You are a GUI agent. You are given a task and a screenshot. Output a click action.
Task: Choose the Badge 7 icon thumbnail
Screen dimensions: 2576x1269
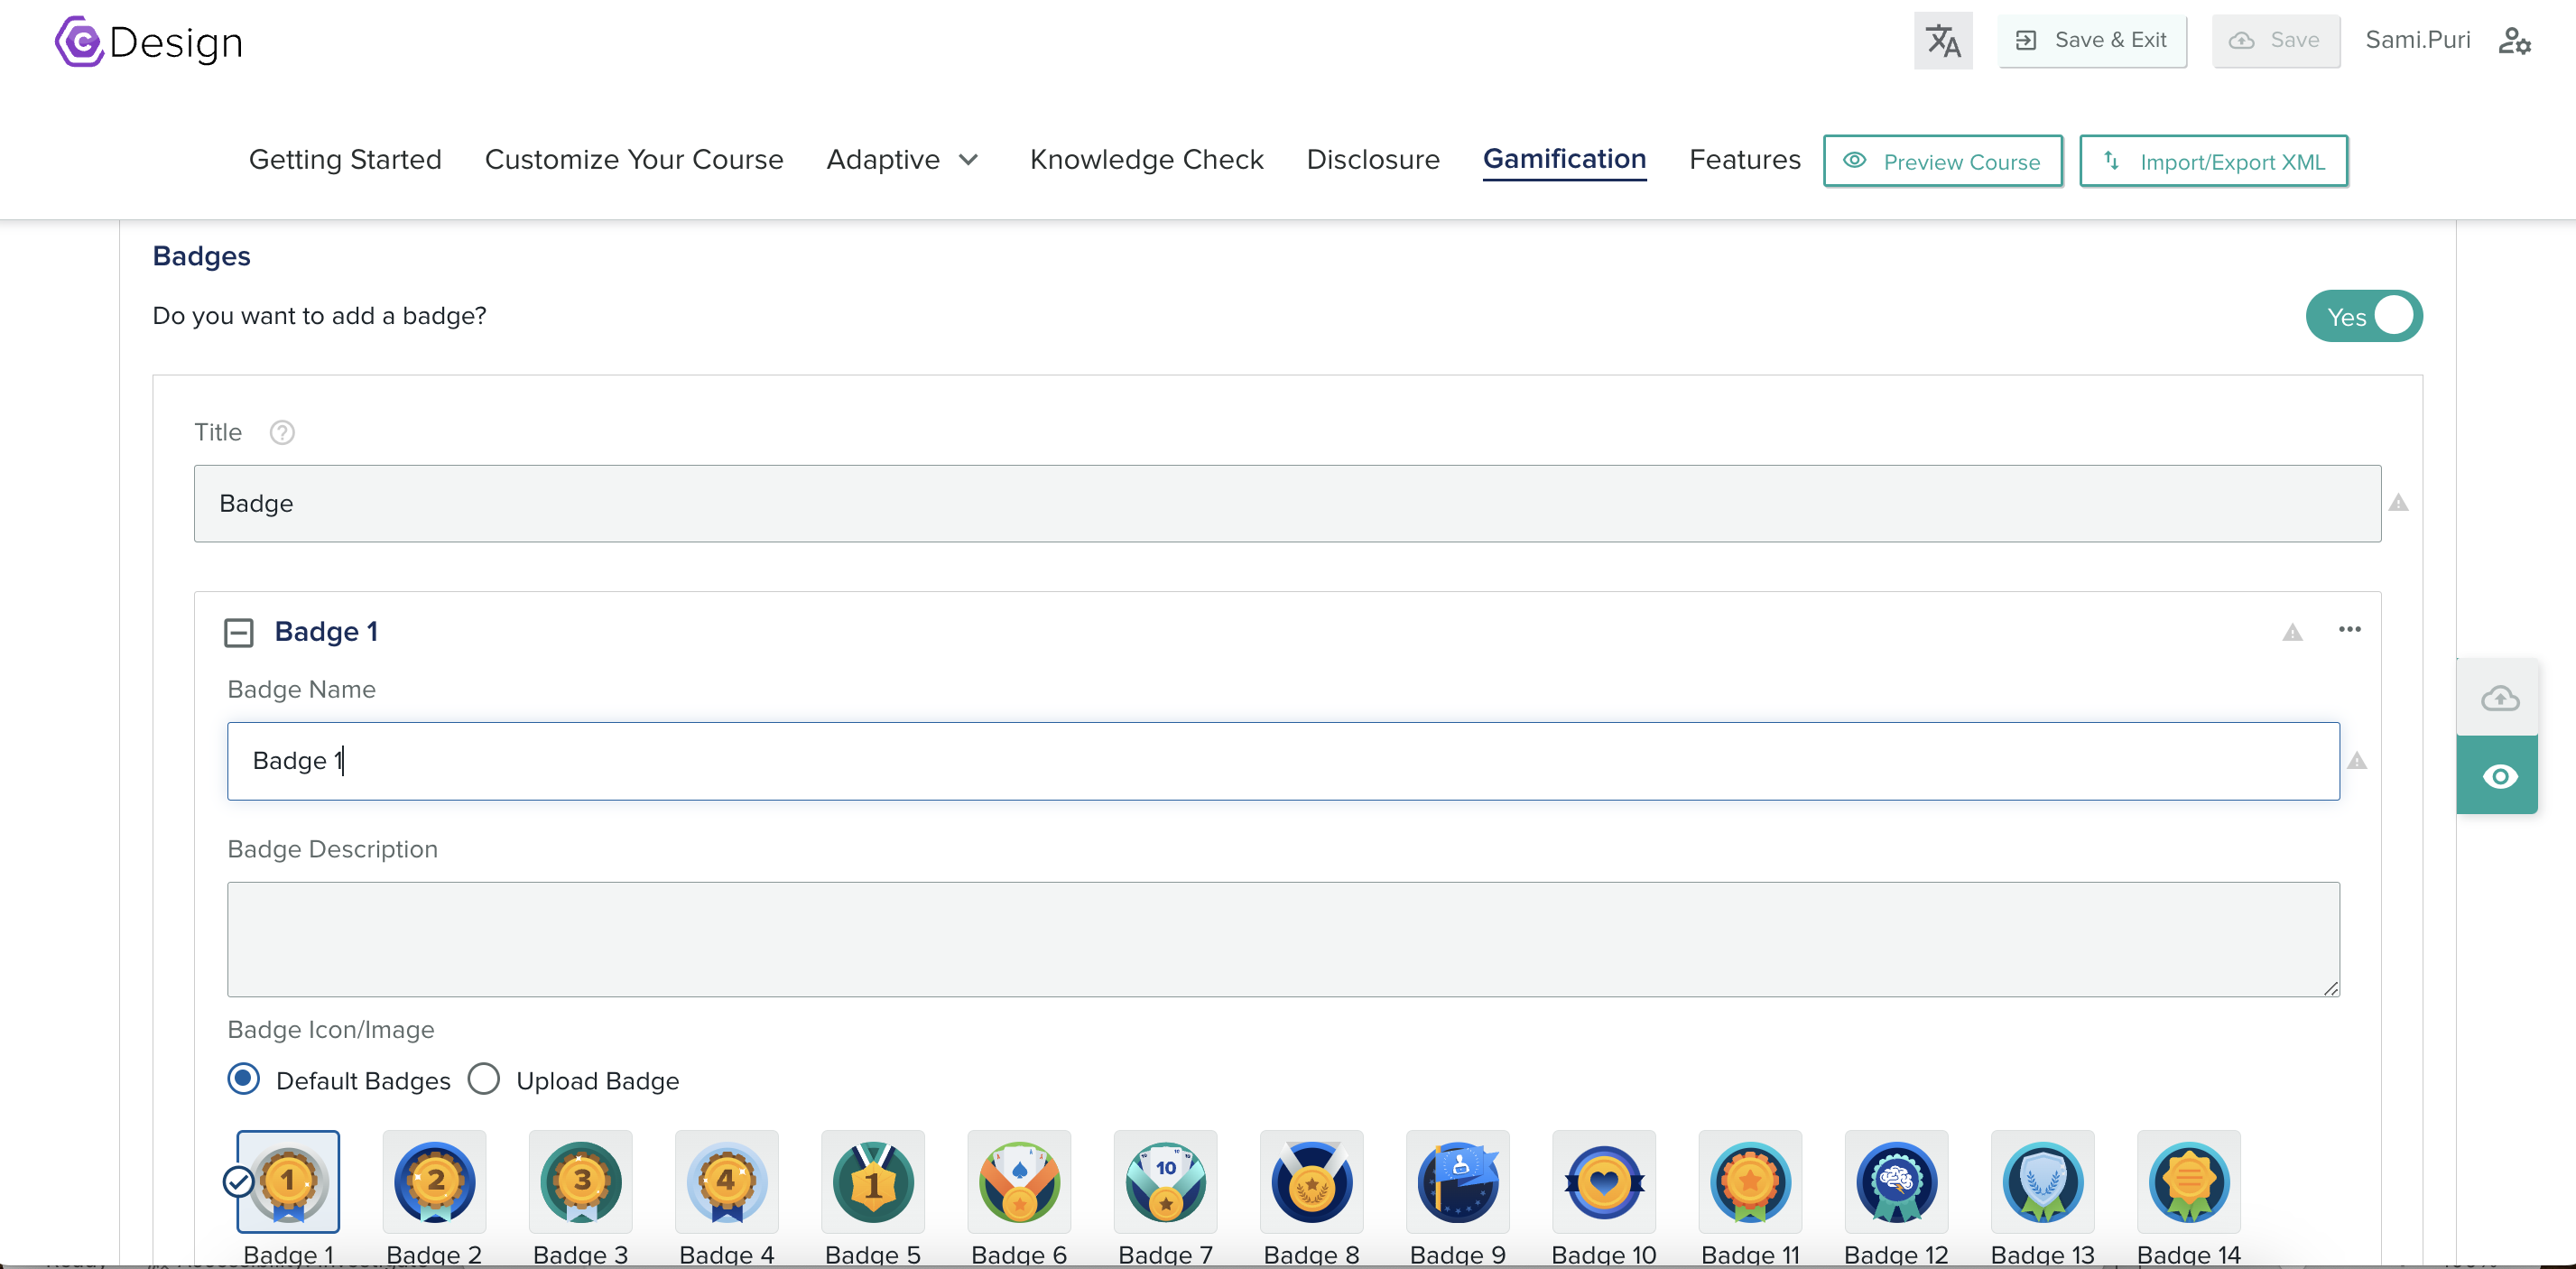click(1165, 1182)
